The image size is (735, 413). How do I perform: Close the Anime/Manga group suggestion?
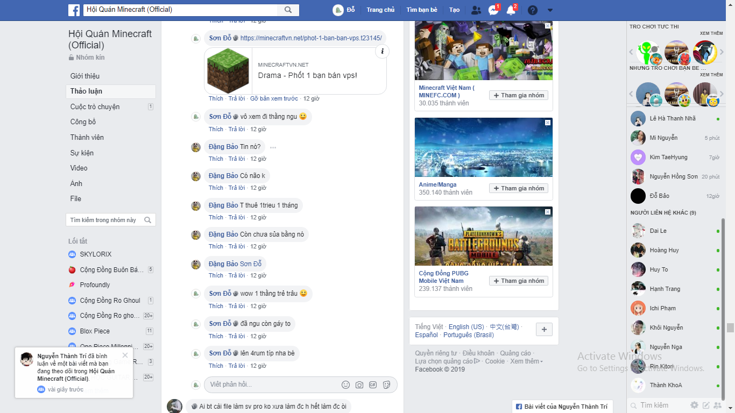[548, 123]
